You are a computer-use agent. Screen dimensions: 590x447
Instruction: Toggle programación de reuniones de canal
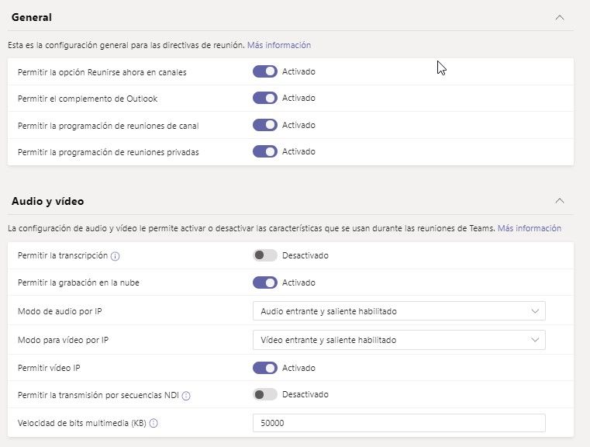click(x=265, y=125)
